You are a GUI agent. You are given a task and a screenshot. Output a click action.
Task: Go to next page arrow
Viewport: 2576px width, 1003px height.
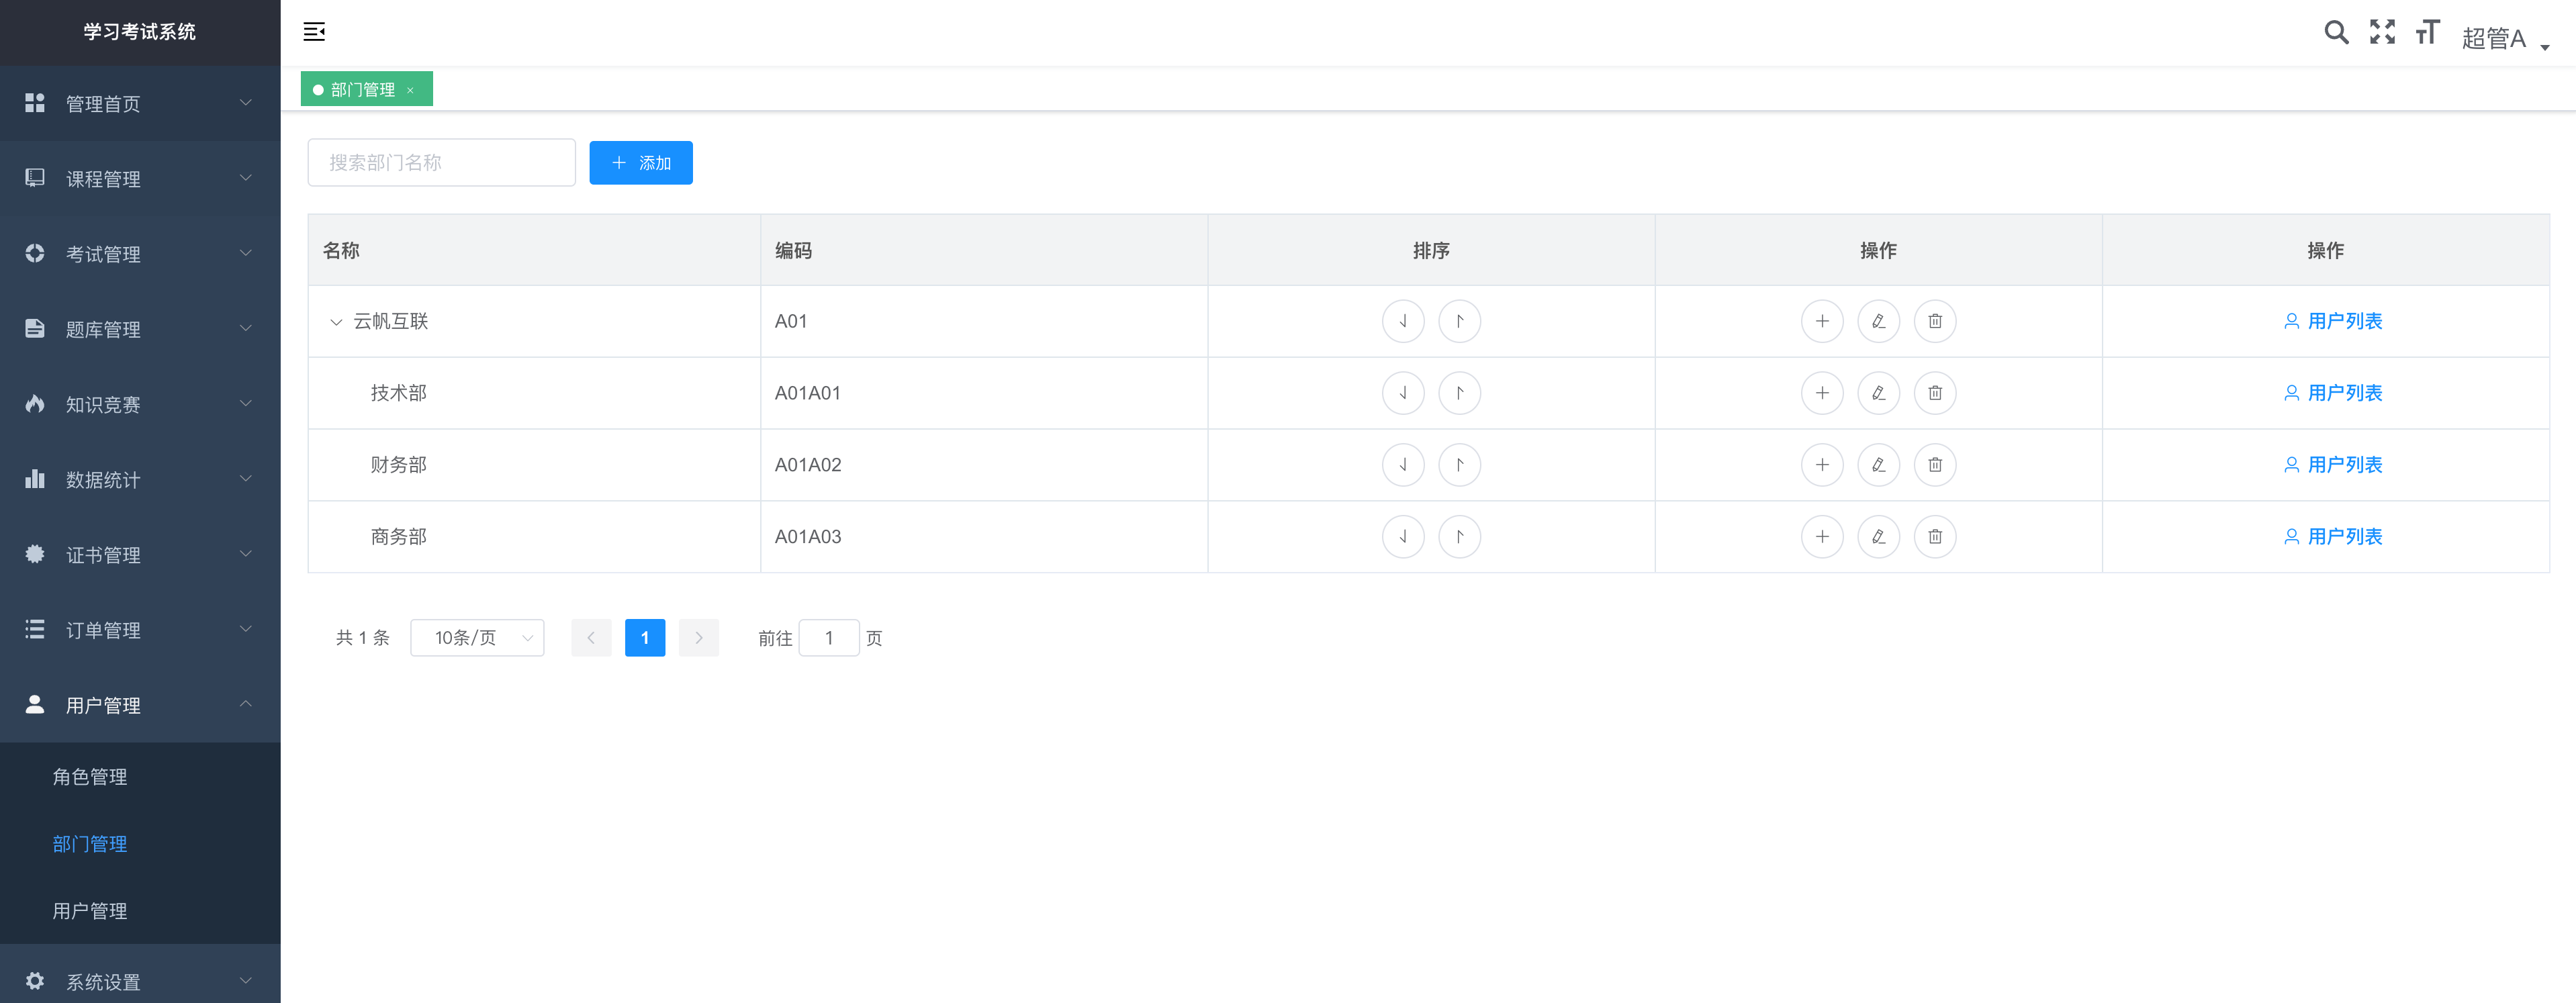tap(699, 638)
